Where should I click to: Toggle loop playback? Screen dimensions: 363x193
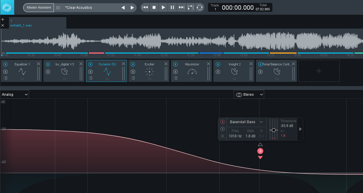200,7
